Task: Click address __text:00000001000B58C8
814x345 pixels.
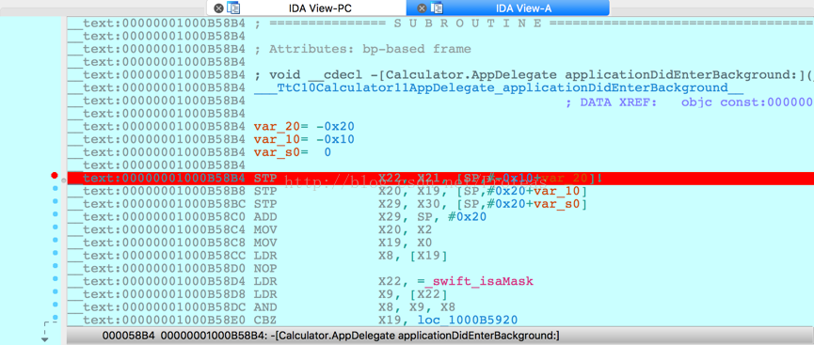Action: (x=157, y=243)
